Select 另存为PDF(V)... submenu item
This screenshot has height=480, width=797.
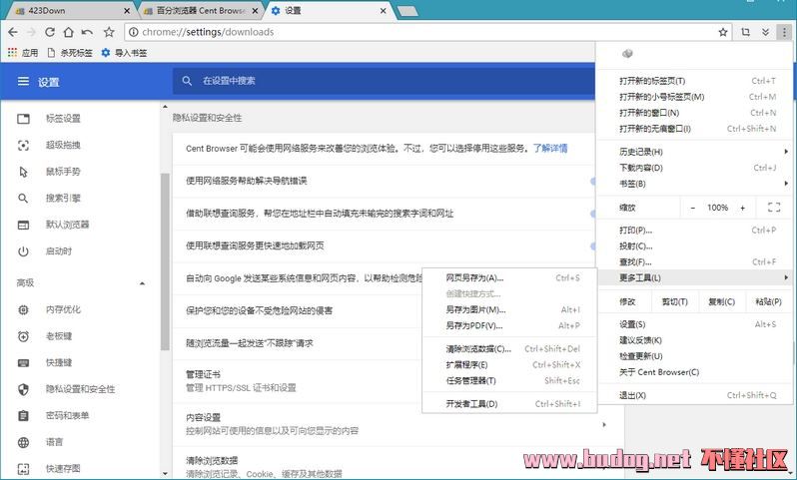[509, 325]
